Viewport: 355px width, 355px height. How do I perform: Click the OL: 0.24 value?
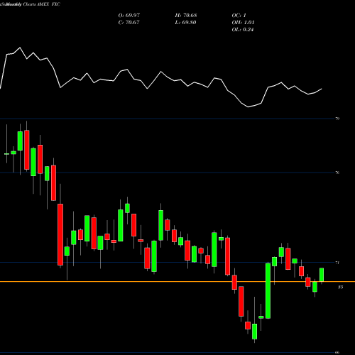click(x=243, y=30)
